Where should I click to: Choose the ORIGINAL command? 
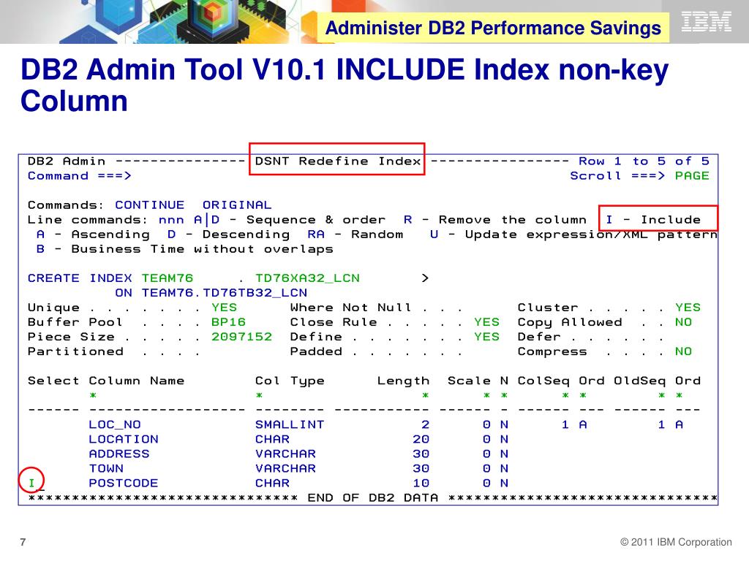237,205
